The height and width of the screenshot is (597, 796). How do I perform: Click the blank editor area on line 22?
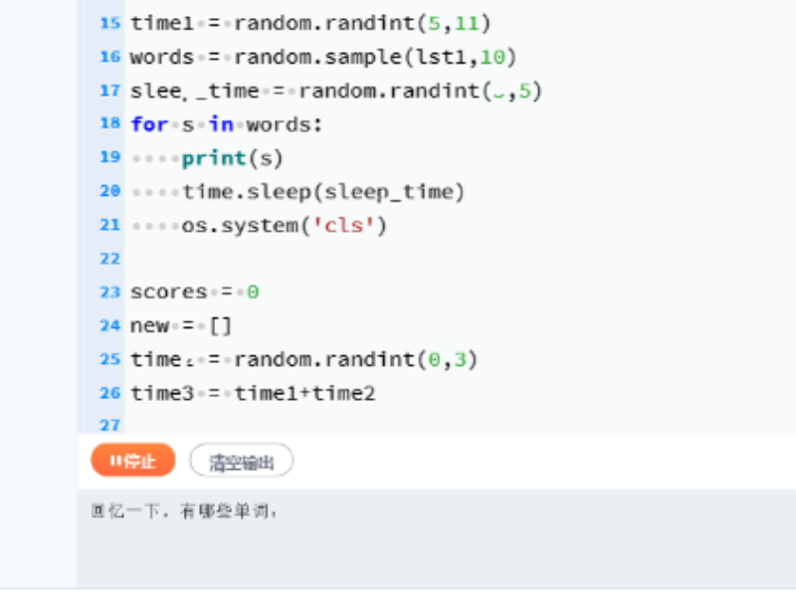click(x=398, y=259)
